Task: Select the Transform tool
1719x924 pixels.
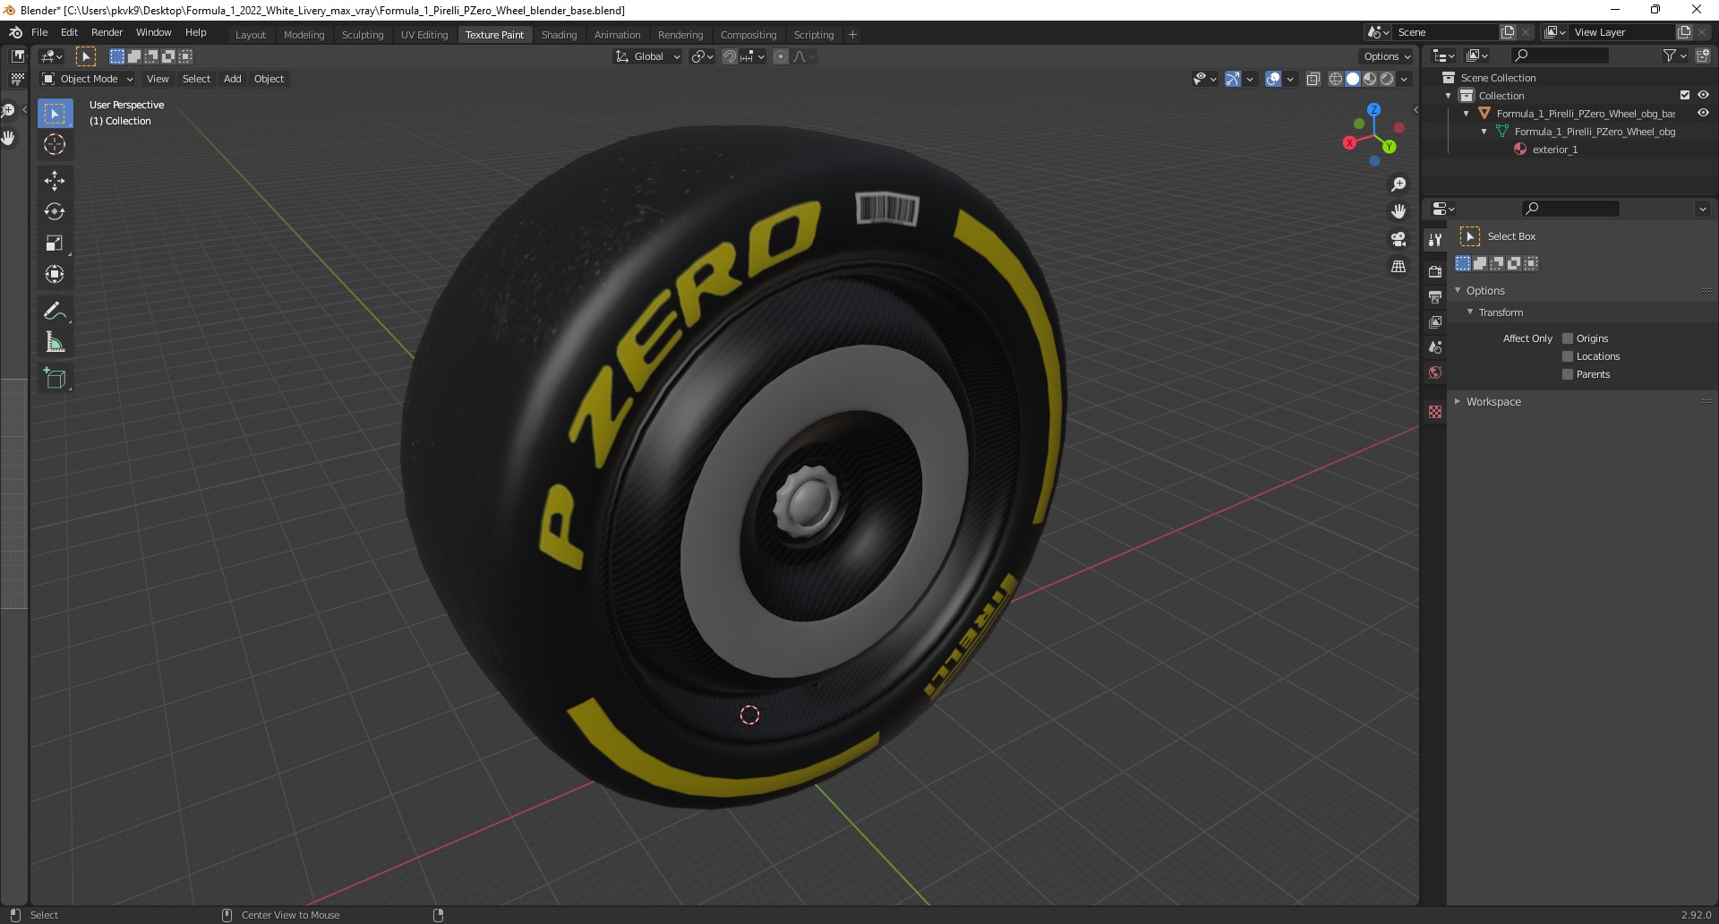Action: [55, 275]
